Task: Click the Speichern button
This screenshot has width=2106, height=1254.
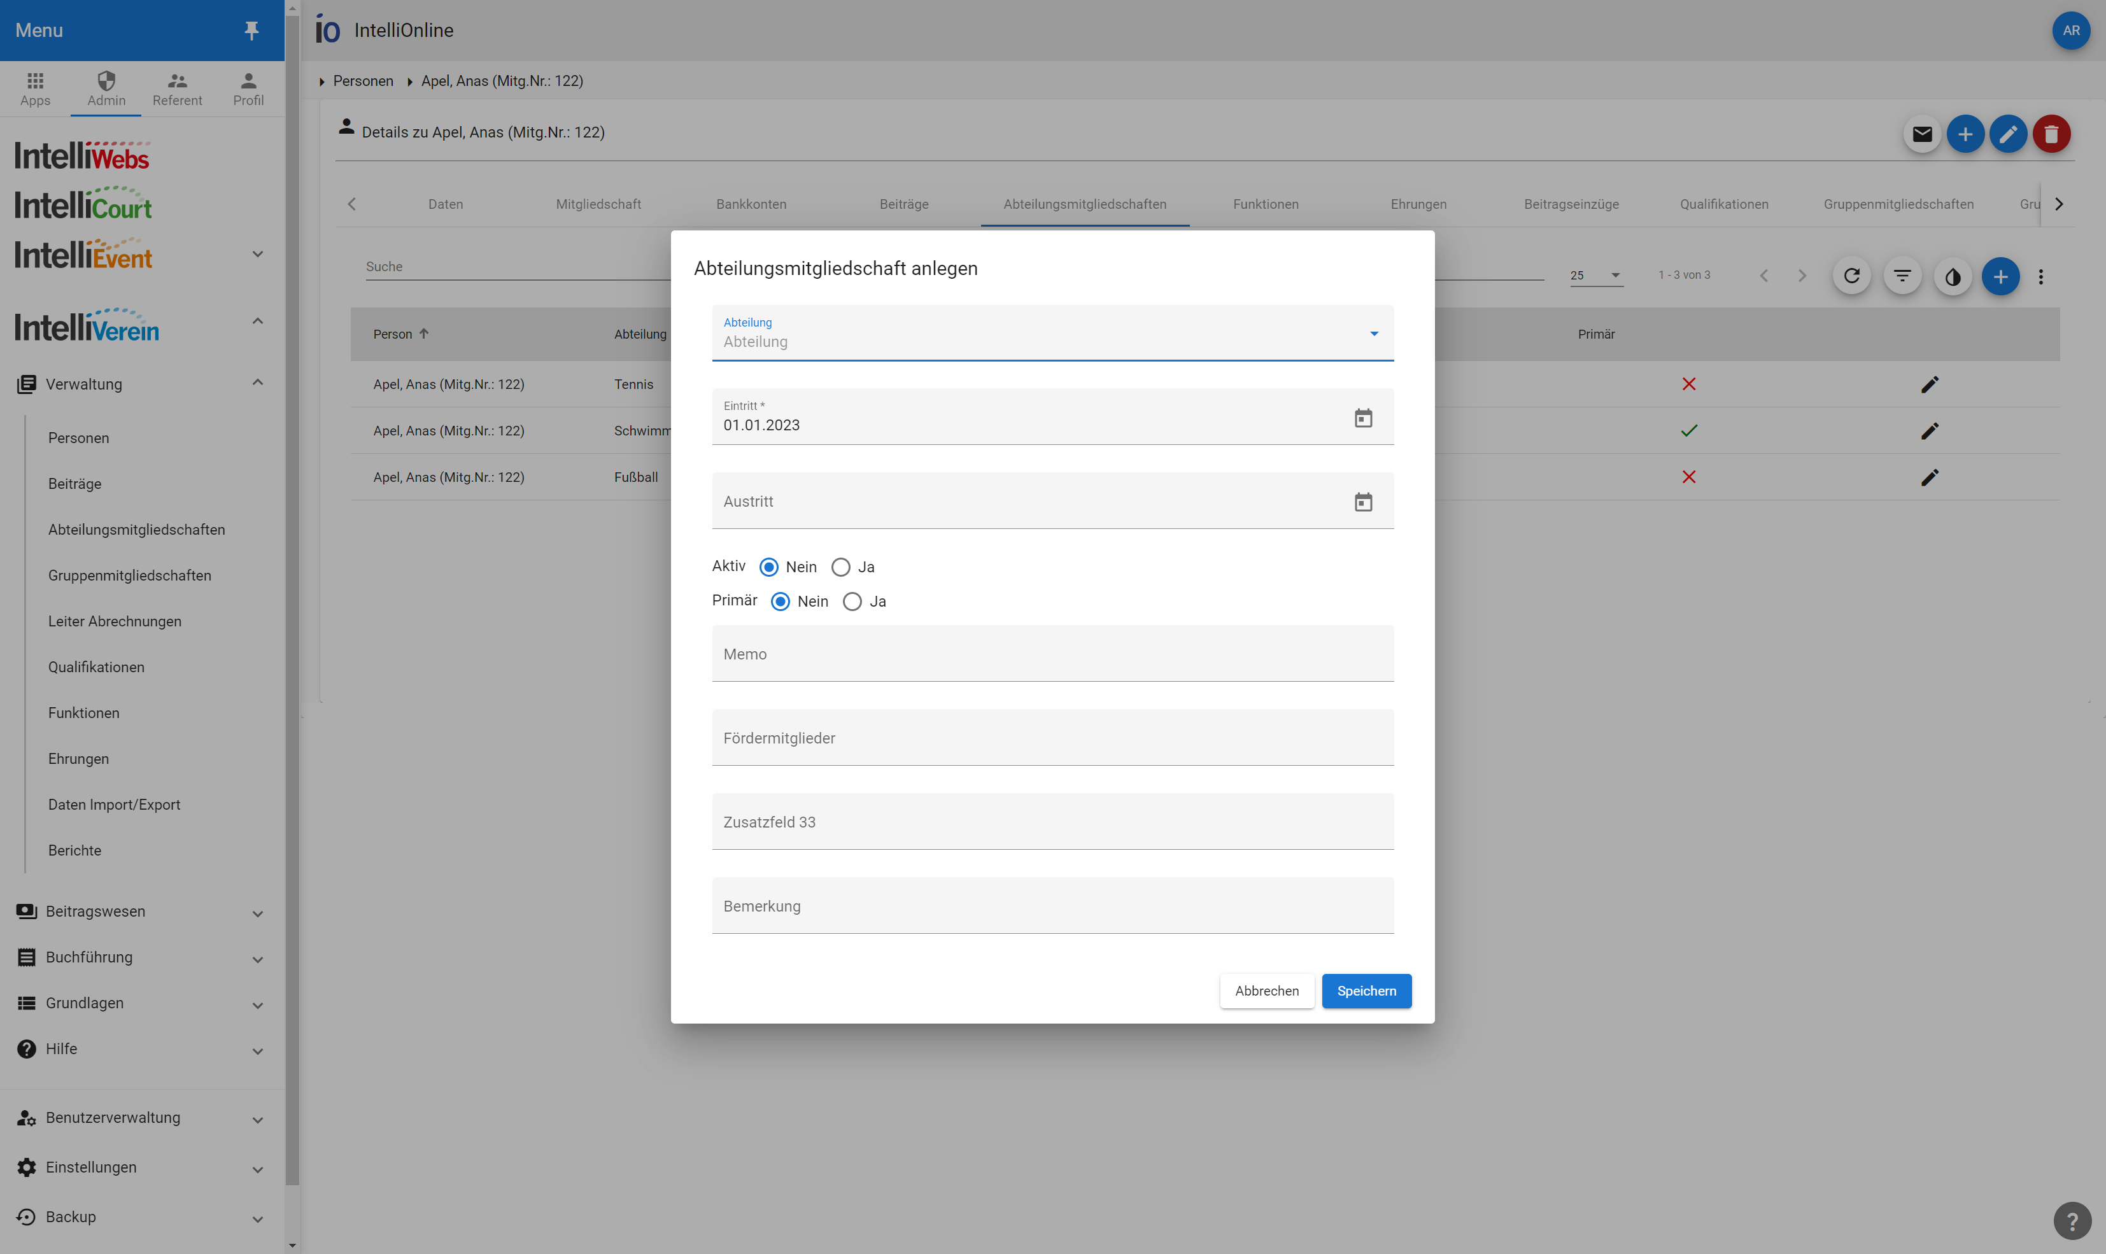Action: coord(1366,990)
